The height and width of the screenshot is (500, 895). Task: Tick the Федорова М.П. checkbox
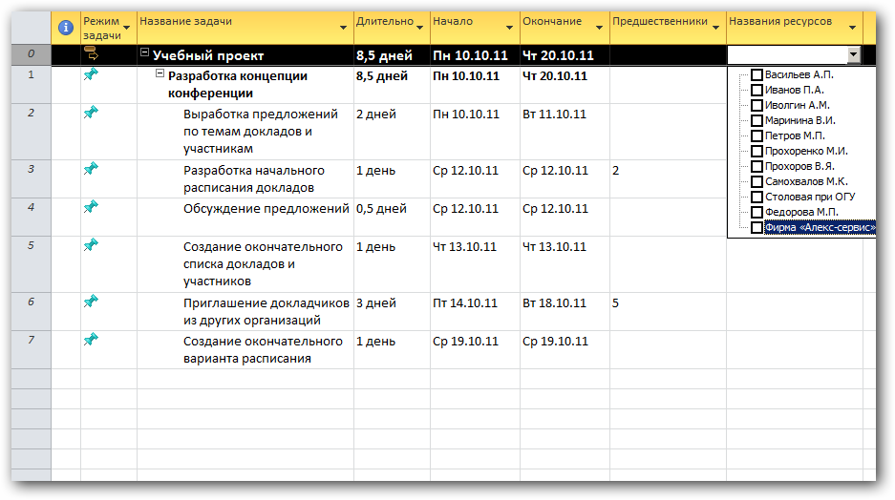(x=756, y=212)
